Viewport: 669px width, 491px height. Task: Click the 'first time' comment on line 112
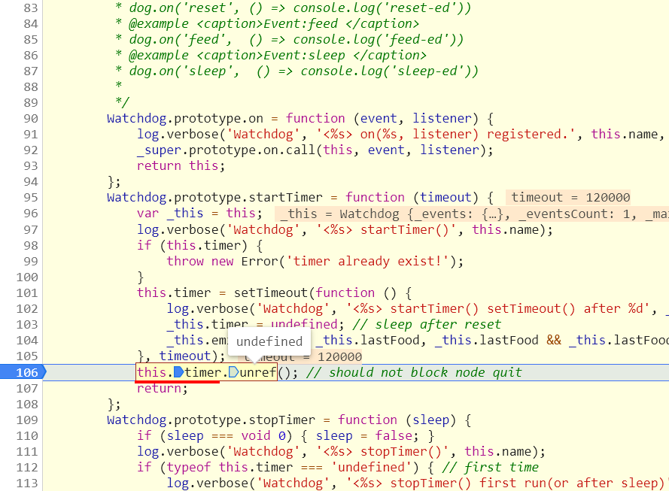(490, 468)
